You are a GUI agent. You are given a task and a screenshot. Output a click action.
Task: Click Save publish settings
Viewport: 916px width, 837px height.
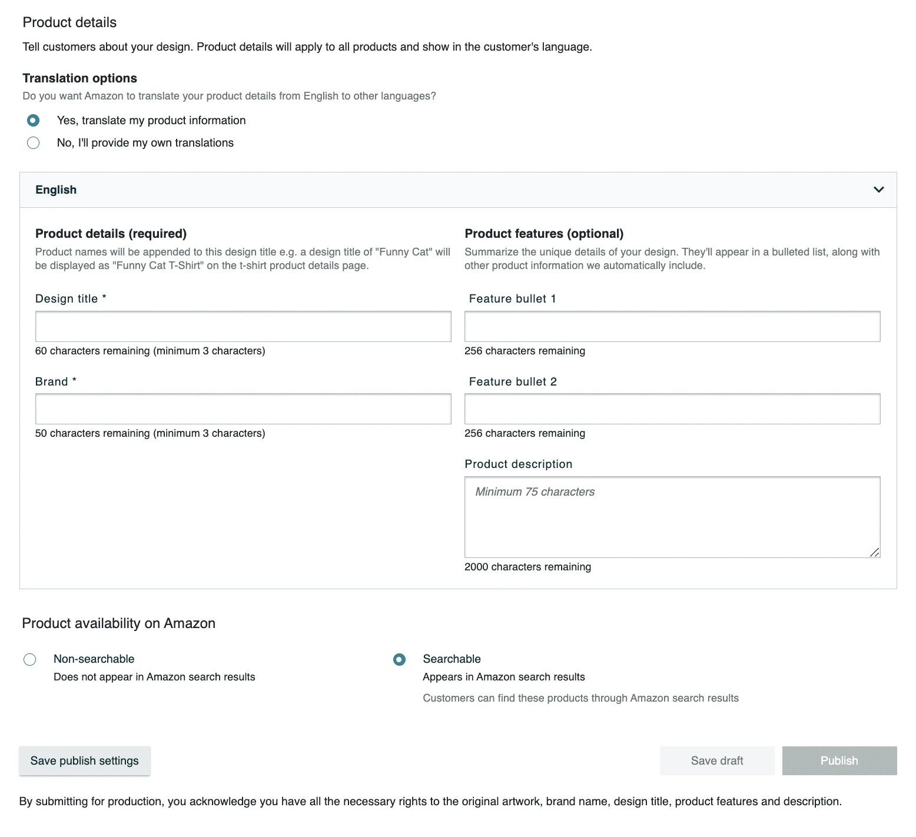coord(84,760)
